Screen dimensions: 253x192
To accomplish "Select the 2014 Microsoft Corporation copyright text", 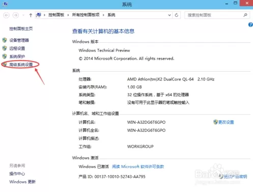I will [126, 59].
